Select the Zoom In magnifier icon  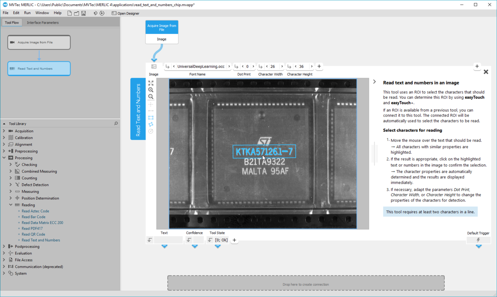click(x=151, y=89)
